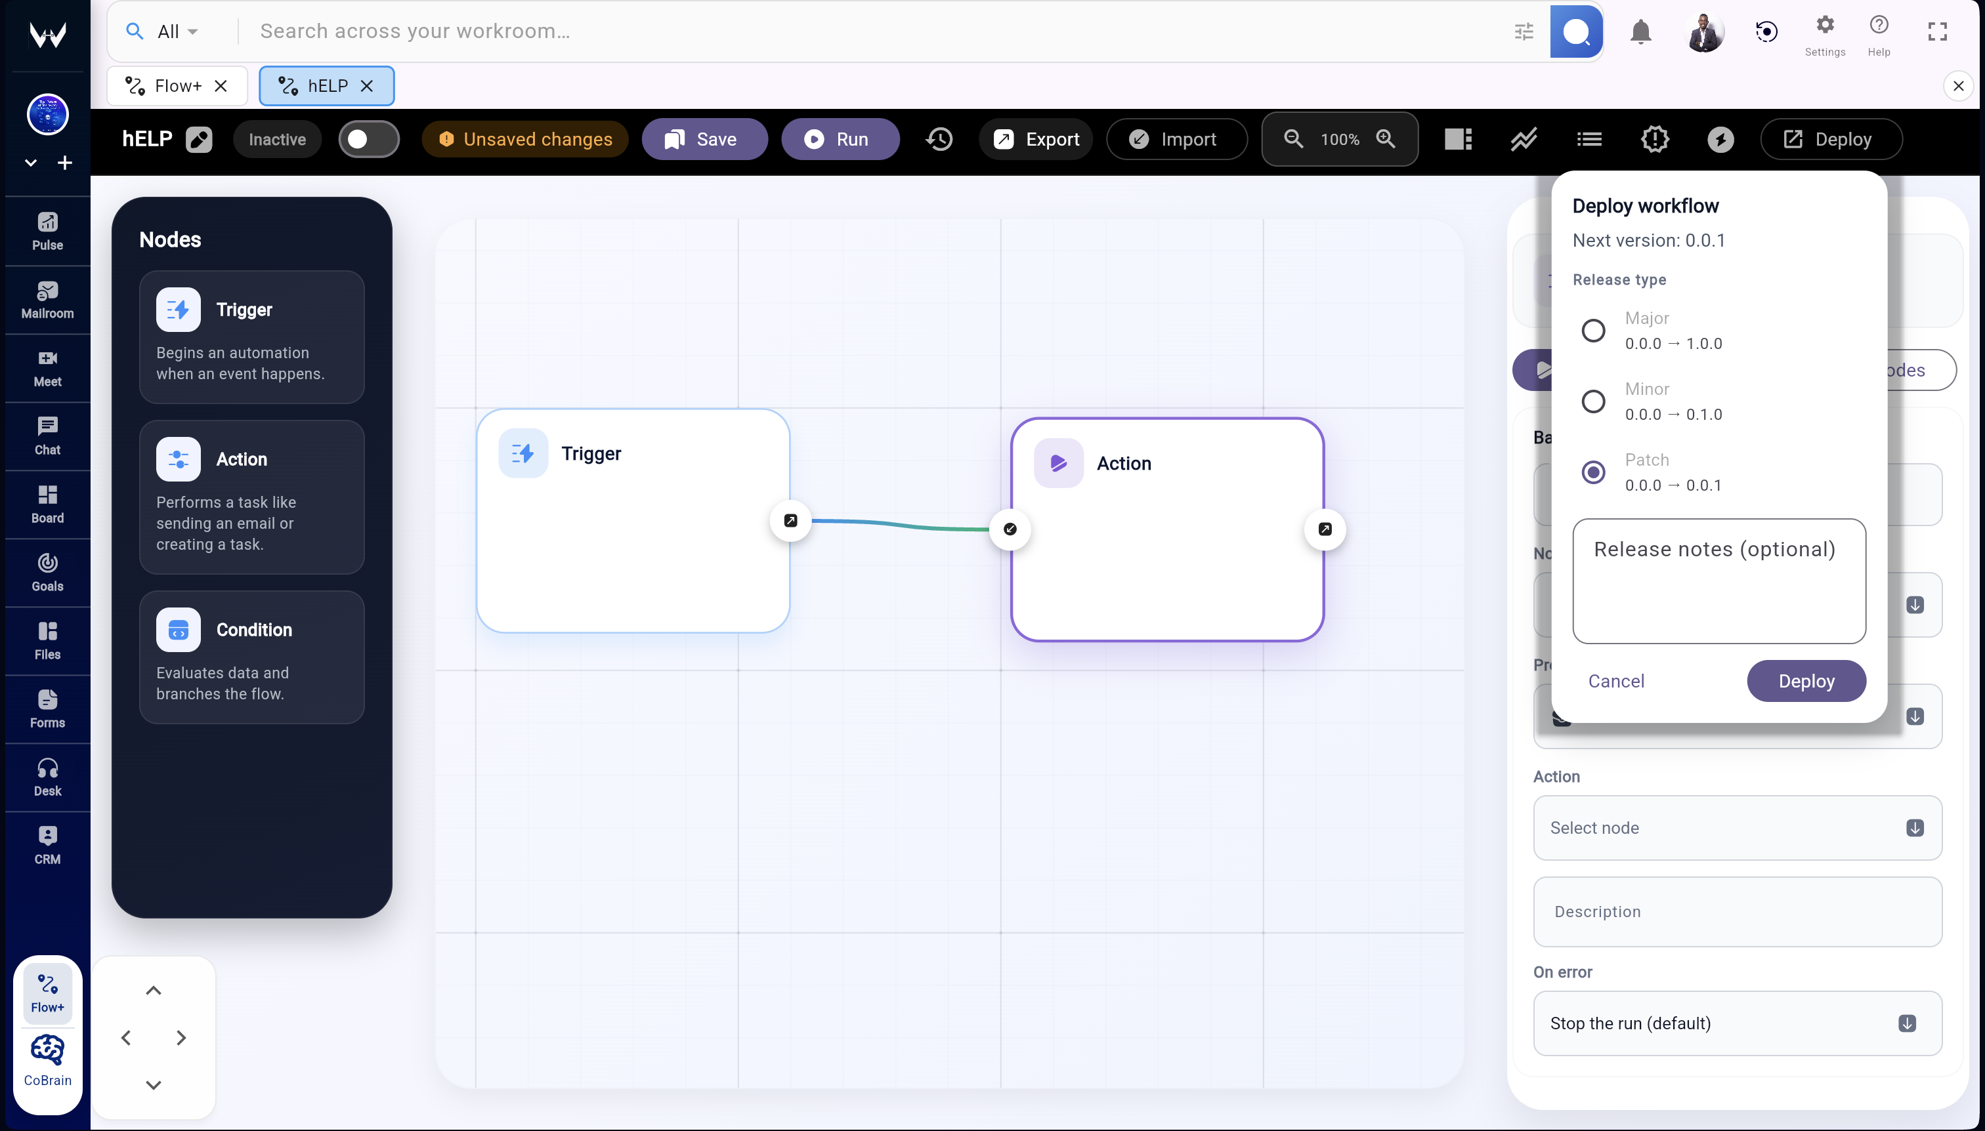
Task: Click the Import workflow icon
Action: [1176, 139]
